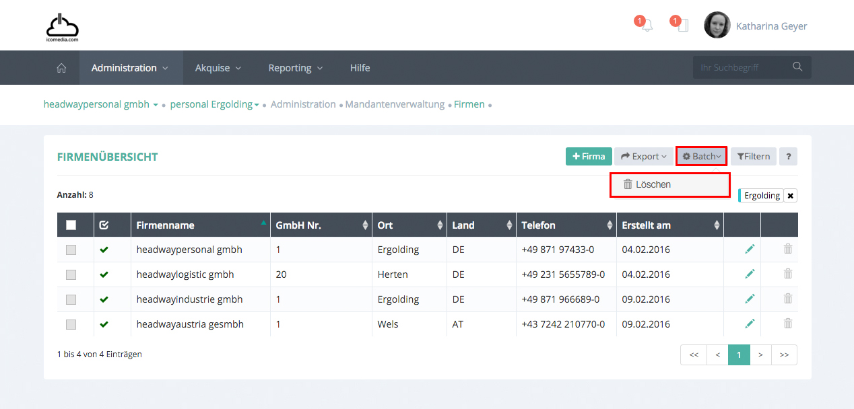
Task: Click the help question mark button
Action: [788, 157]
